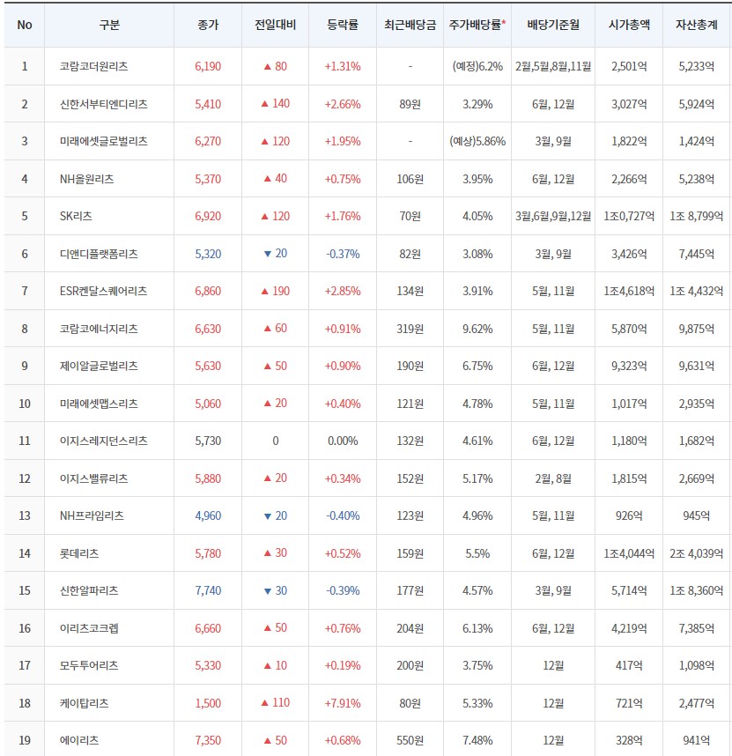Screen dimensions: 732x756
Task: Select 이지스레지던스리츠 row name
Action: point(104,441)
